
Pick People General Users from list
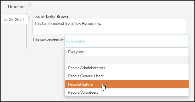(127, 76)
